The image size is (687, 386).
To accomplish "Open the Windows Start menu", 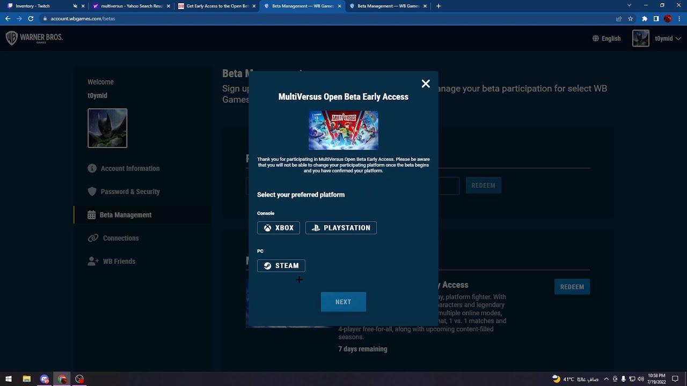I will pyautogui.click(x=9, y=379).
